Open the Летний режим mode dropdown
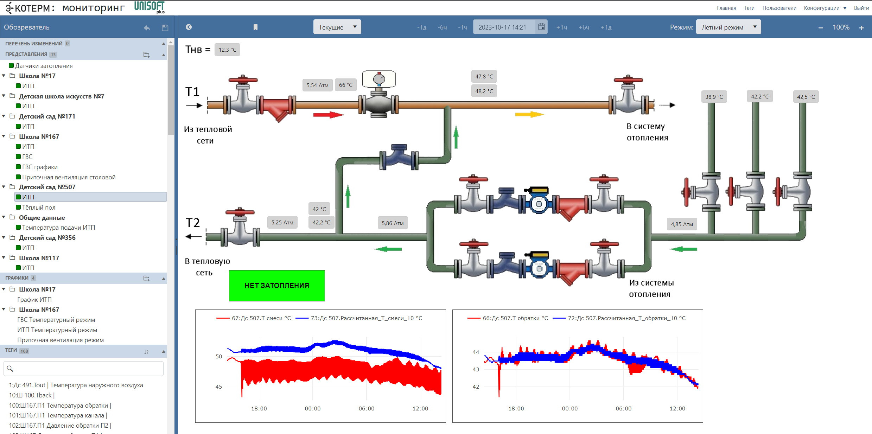The width and height of the screenshot is (872, 434). (728, 27)
